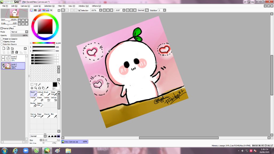Open the rotation angle dropdown in toolbar
The width and height of the screenshot is (274, 154).
(124, 10)
